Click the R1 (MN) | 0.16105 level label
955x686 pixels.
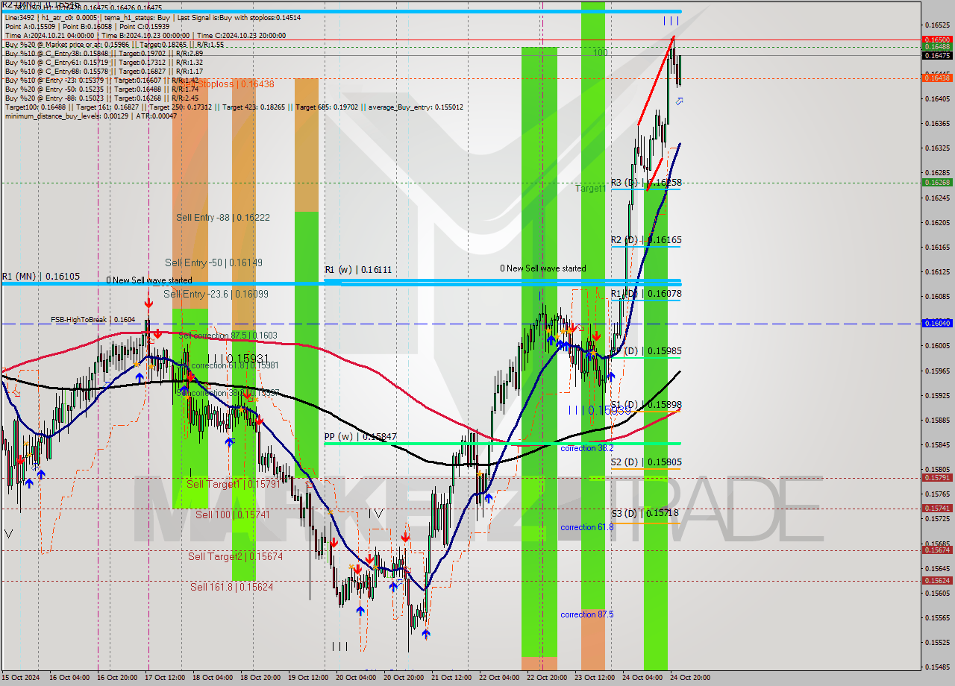(41, 276)
